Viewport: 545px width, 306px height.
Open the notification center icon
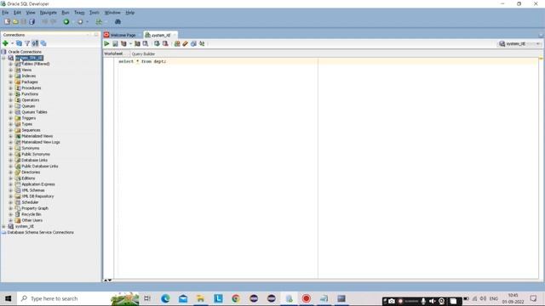tap(533, 298)
